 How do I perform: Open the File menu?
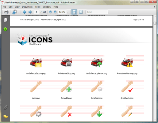(4, 7)
